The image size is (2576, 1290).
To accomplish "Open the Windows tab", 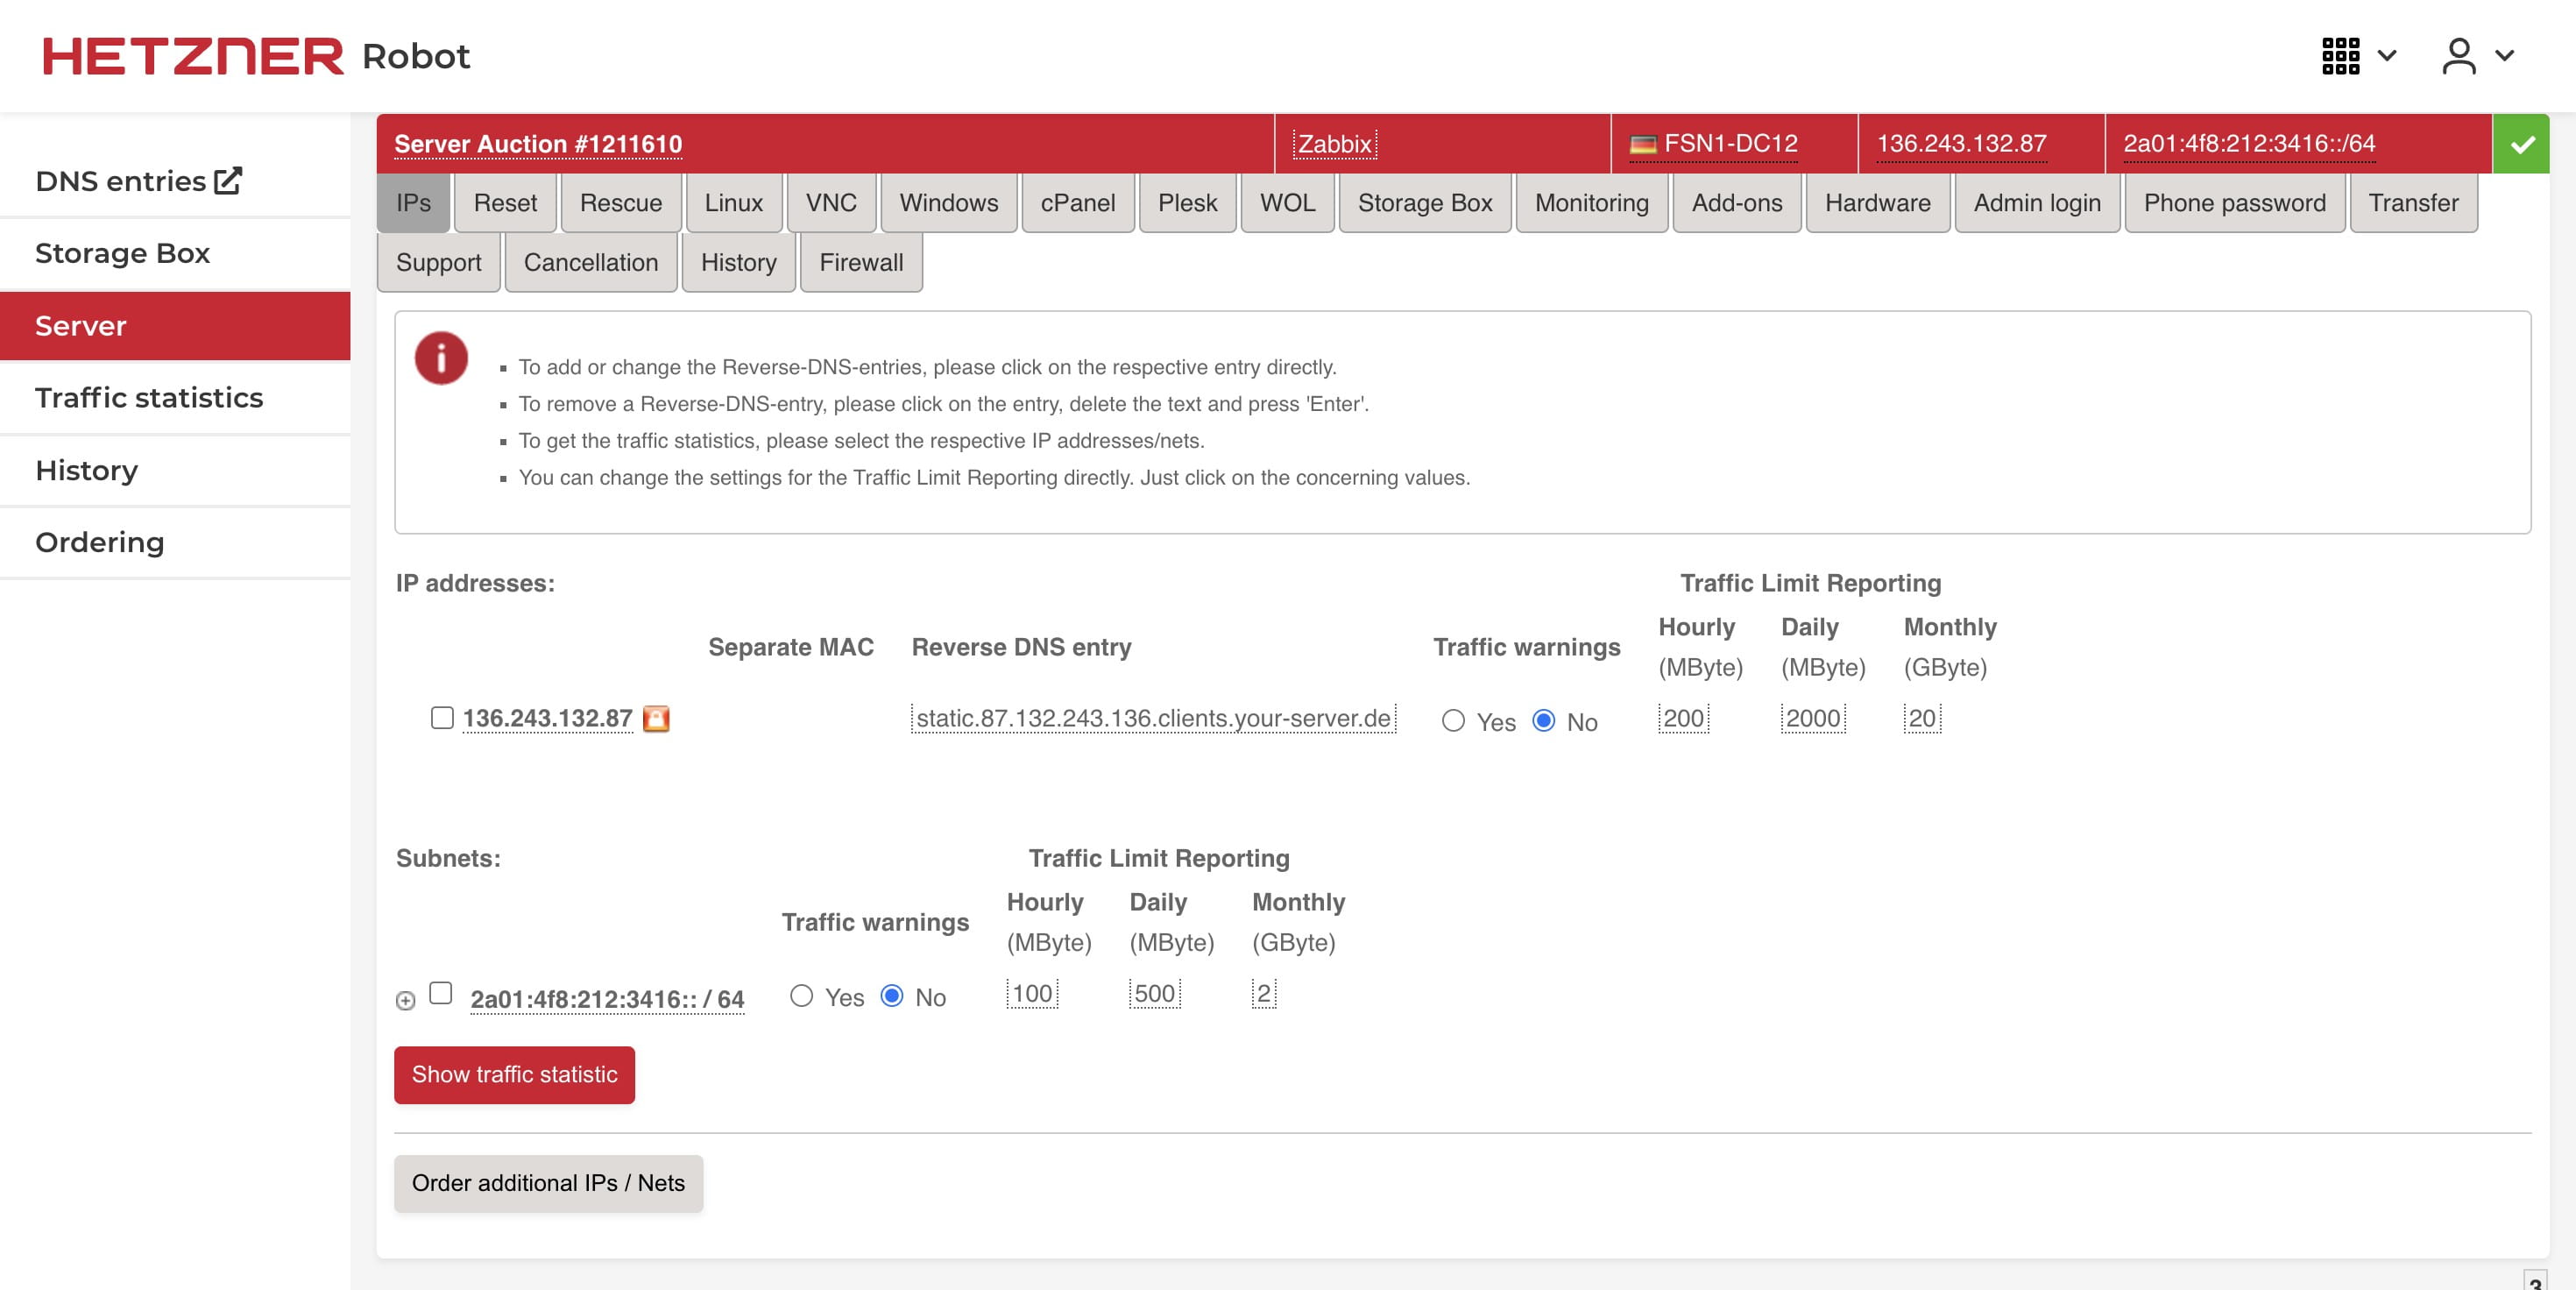I will point(948,203).
